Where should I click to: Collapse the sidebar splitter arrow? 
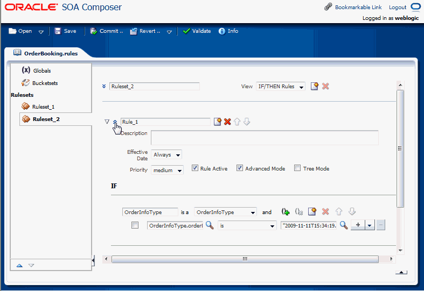coord(93,260)
